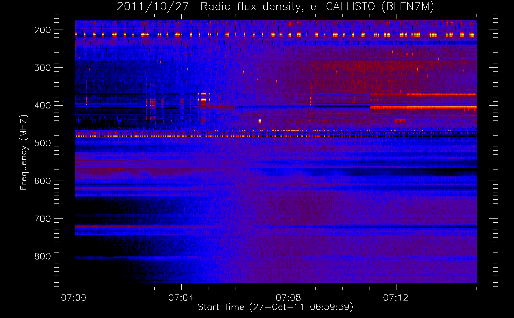
Task: Click the 07:04 time tick label
Action: coord(181,298)
